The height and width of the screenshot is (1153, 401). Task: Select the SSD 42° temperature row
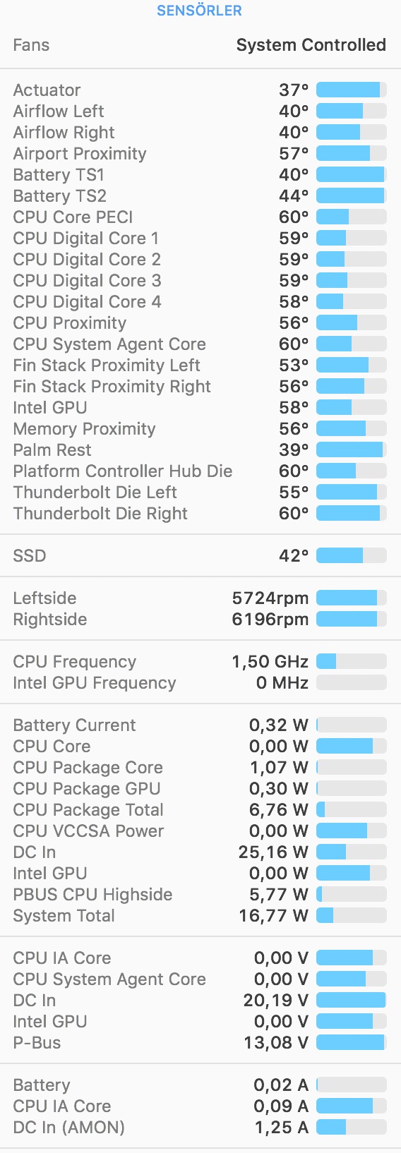[200, 556]
